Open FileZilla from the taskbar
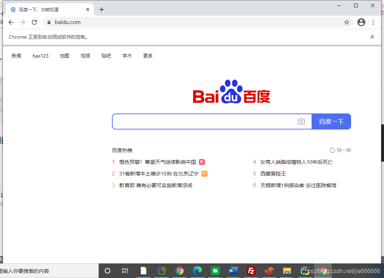This screenshot has height=278, width=384. click(x=251, y=271)
